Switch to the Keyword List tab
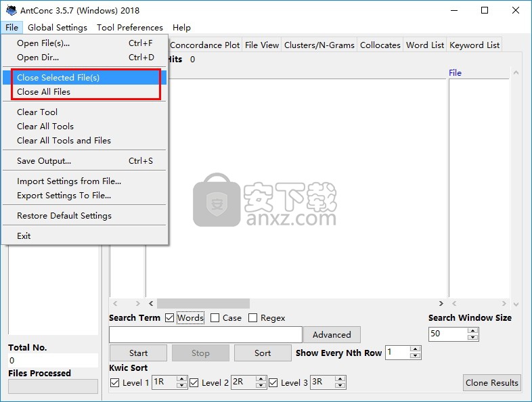This screenshot has width=532, height=402. click(474, 45)
